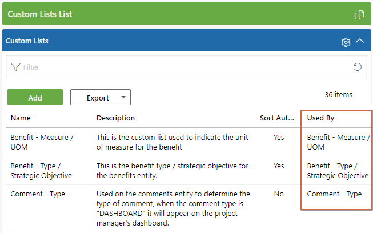Screen dimensions: 373x233
Task: Select the Benefit - Measure / UOM name cell
Action: point(42,142)
